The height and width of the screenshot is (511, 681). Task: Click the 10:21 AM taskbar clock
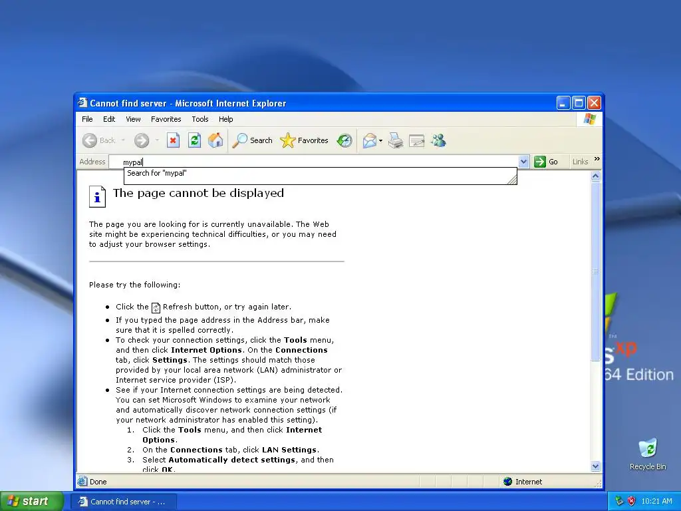656,501
